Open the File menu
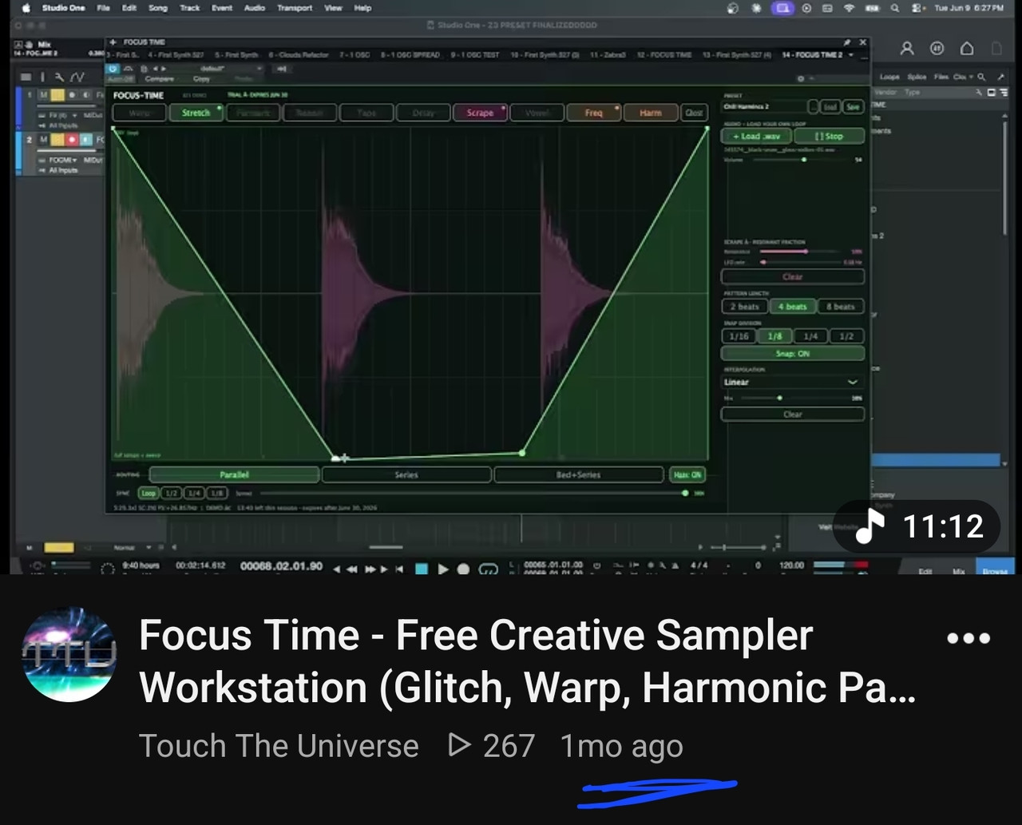 (x=104, y=8)
